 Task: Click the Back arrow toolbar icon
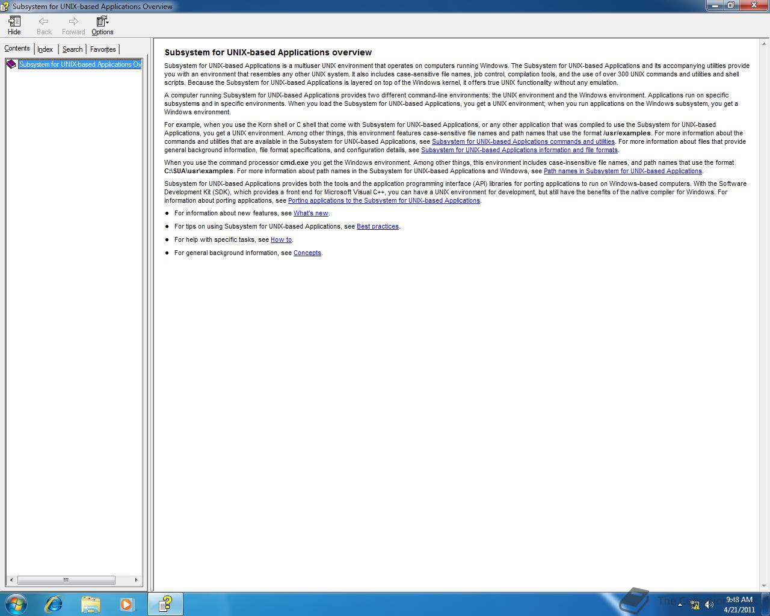[44, 25]
